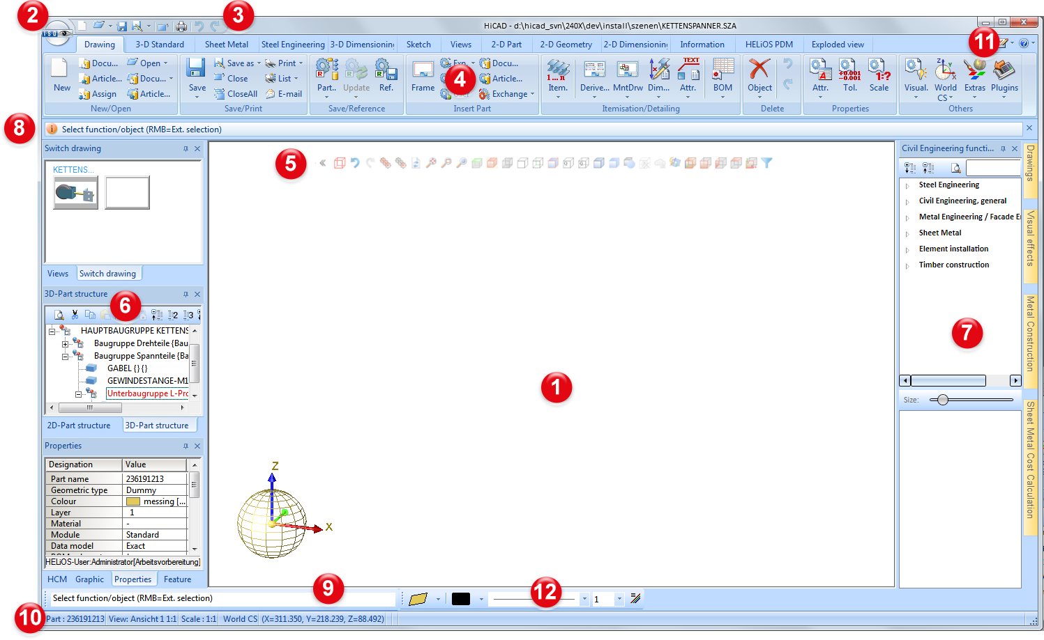Click the red wireframe cube icon in viewport toolbar
This screenshot has height=640, width=1044.
point(340,163)
